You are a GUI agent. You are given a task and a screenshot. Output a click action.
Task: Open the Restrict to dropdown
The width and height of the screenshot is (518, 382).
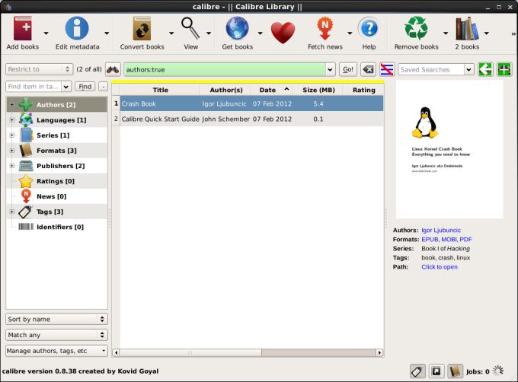click(39, 69)
